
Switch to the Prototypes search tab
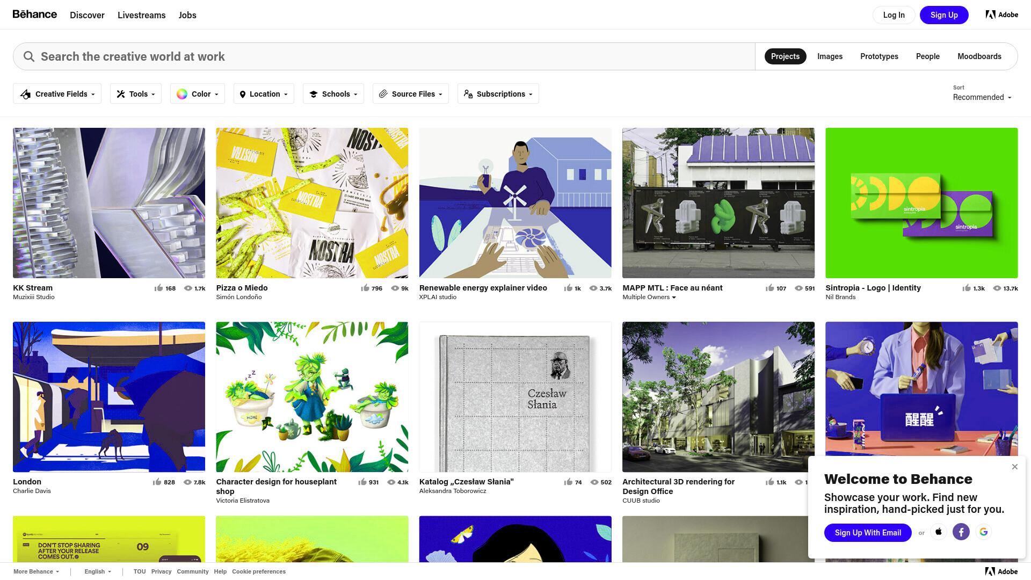pyautogui.click(x=879, y=56)
